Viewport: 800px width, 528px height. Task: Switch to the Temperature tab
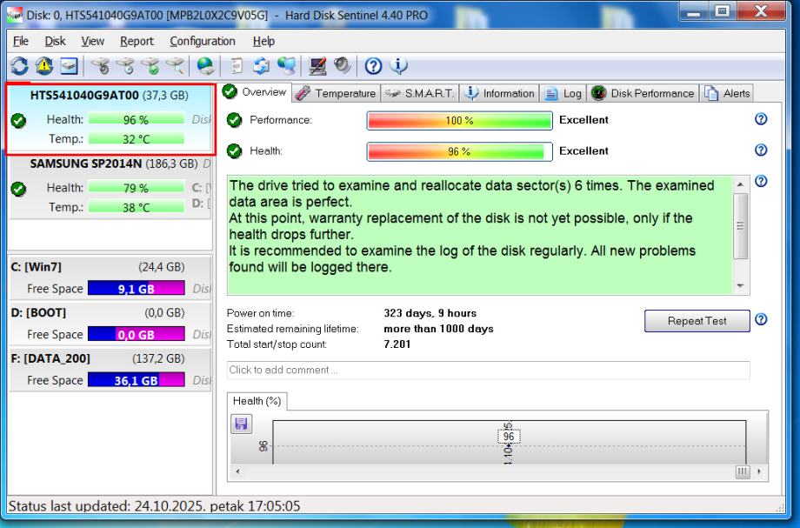coord(337,93)
